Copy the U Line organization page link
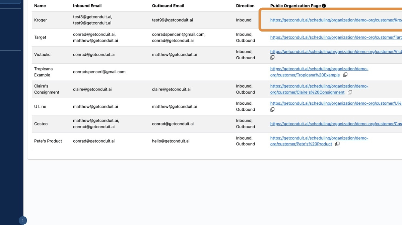 [272, 110]
